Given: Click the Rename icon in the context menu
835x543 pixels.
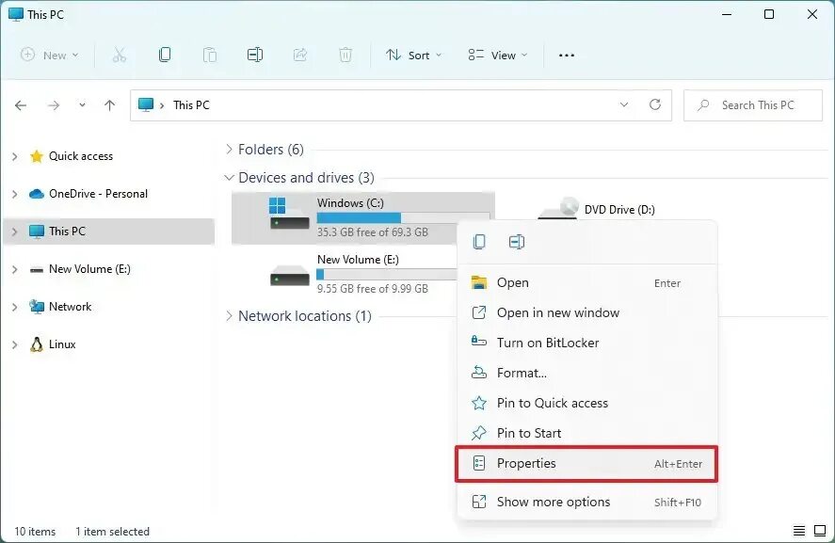Looking at the screenshot, I should tap(517, 242).
